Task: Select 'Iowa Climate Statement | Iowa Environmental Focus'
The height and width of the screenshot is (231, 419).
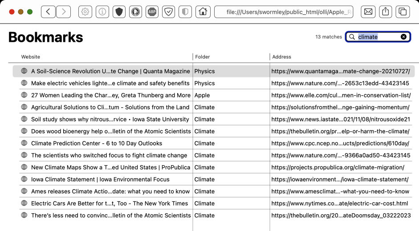Action: coord(100,179)
